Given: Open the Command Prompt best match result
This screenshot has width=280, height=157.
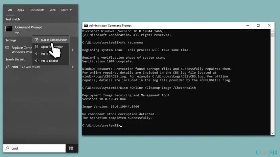Looking at the screenshot, I should 41,29.
